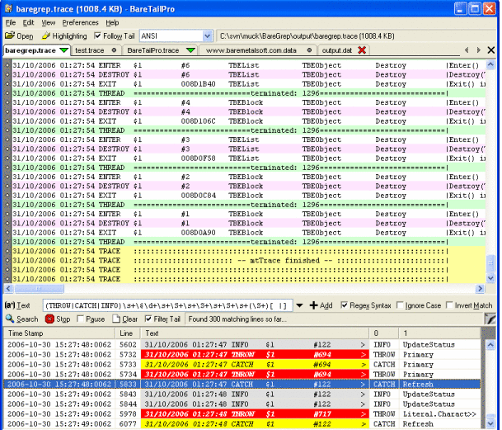Click the plus Add icon
Viewport: 502px width, 430px height.
(x=313, y=305)
